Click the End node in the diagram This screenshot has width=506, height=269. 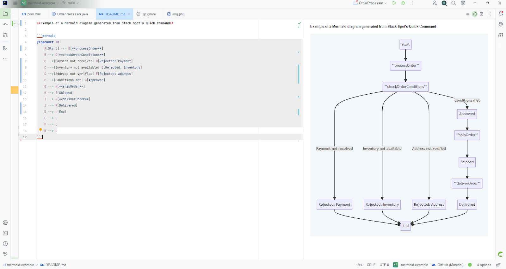click(x=405, y=226)
